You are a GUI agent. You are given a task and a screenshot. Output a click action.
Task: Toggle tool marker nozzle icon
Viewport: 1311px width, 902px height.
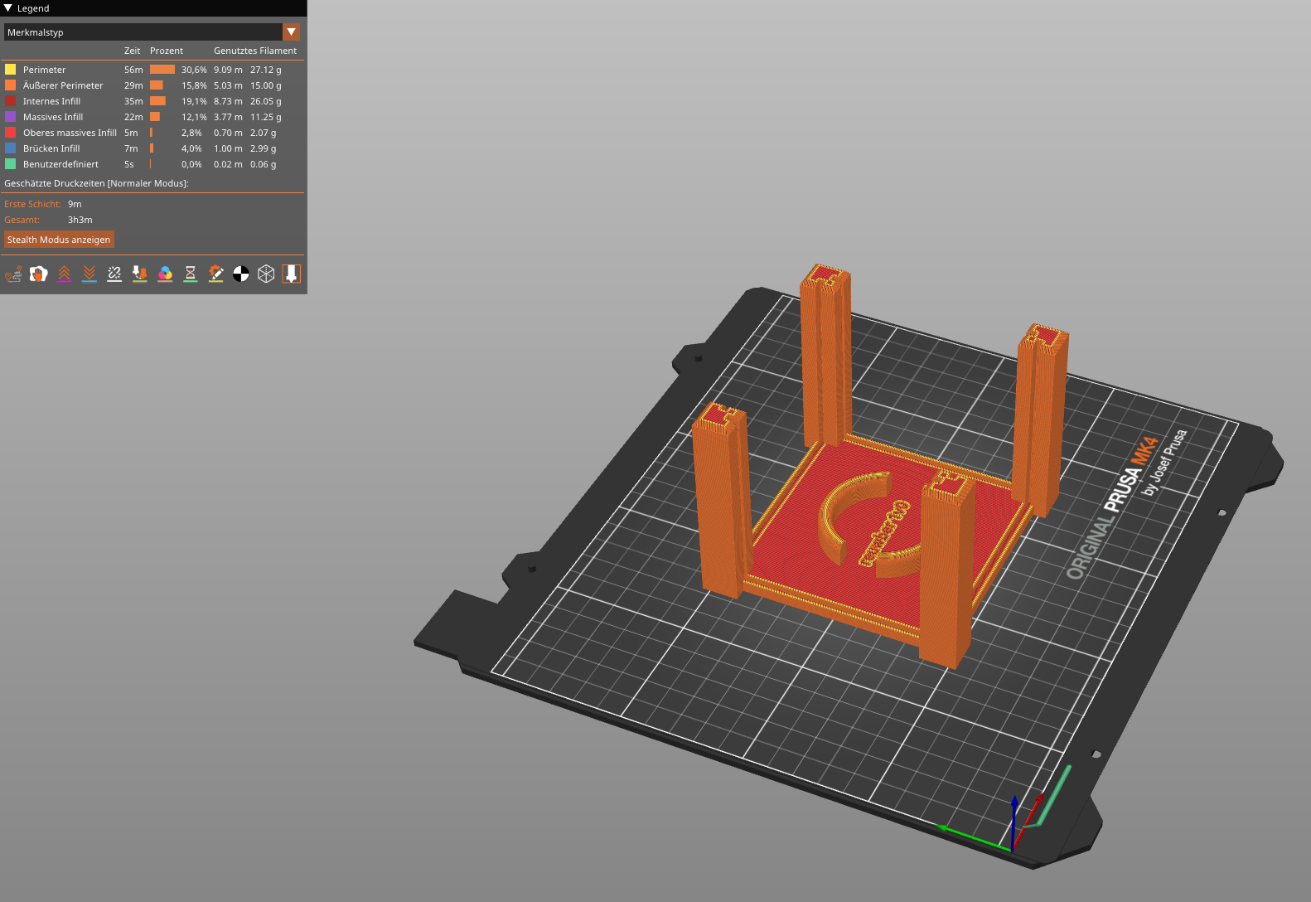[x=291, y=274]
